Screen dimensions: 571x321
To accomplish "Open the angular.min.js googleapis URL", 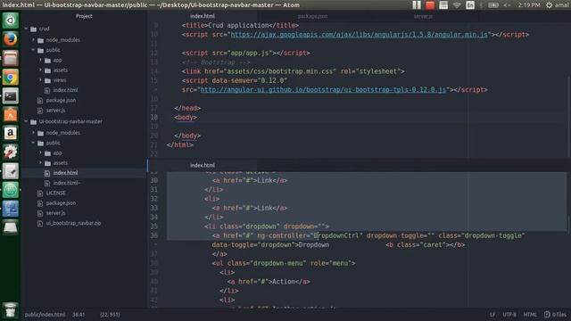I will 359,35.
